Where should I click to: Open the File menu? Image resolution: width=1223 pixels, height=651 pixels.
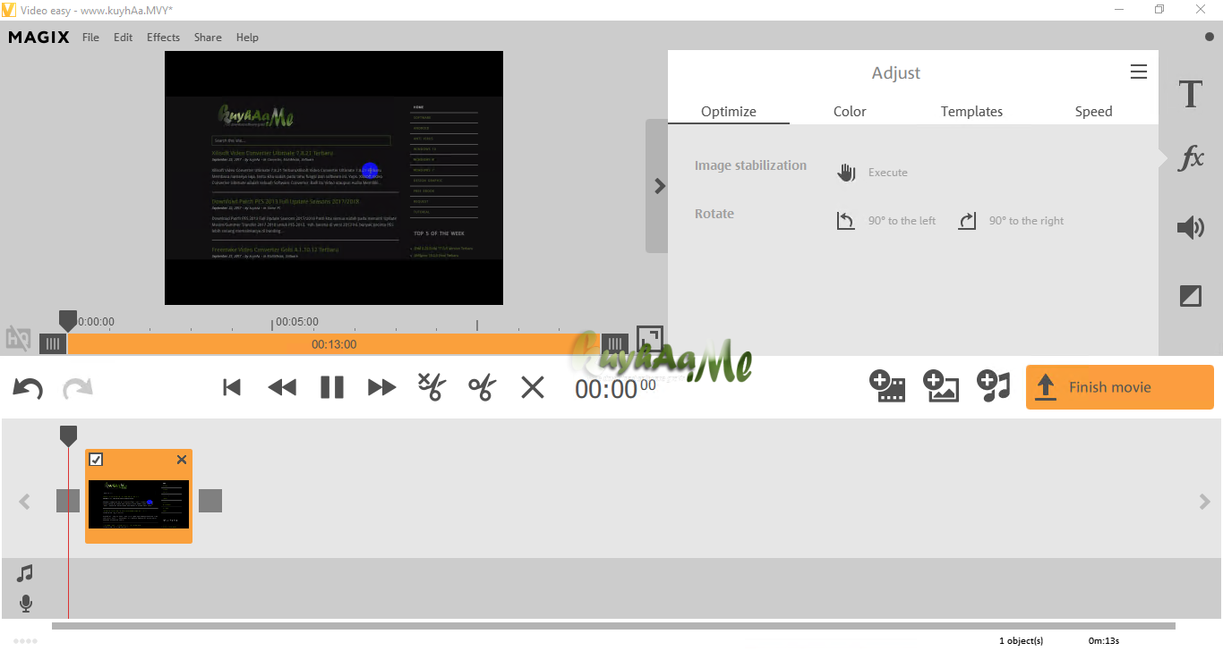tap(90, 38)
